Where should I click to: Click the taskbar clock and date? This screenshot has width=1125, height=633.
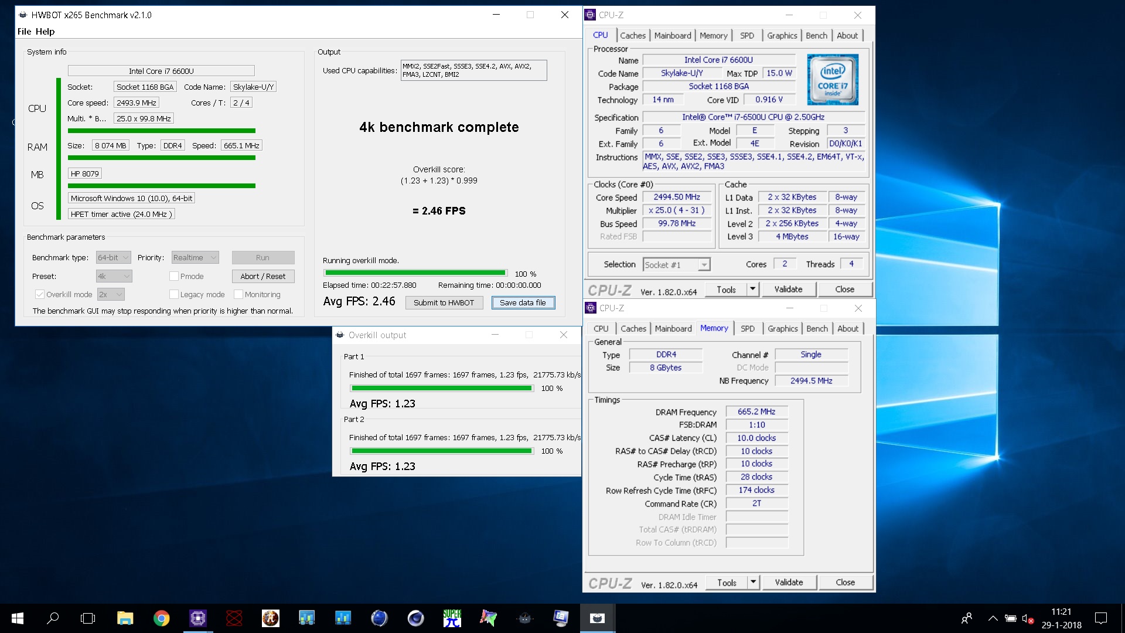(x=1061, y=618)
